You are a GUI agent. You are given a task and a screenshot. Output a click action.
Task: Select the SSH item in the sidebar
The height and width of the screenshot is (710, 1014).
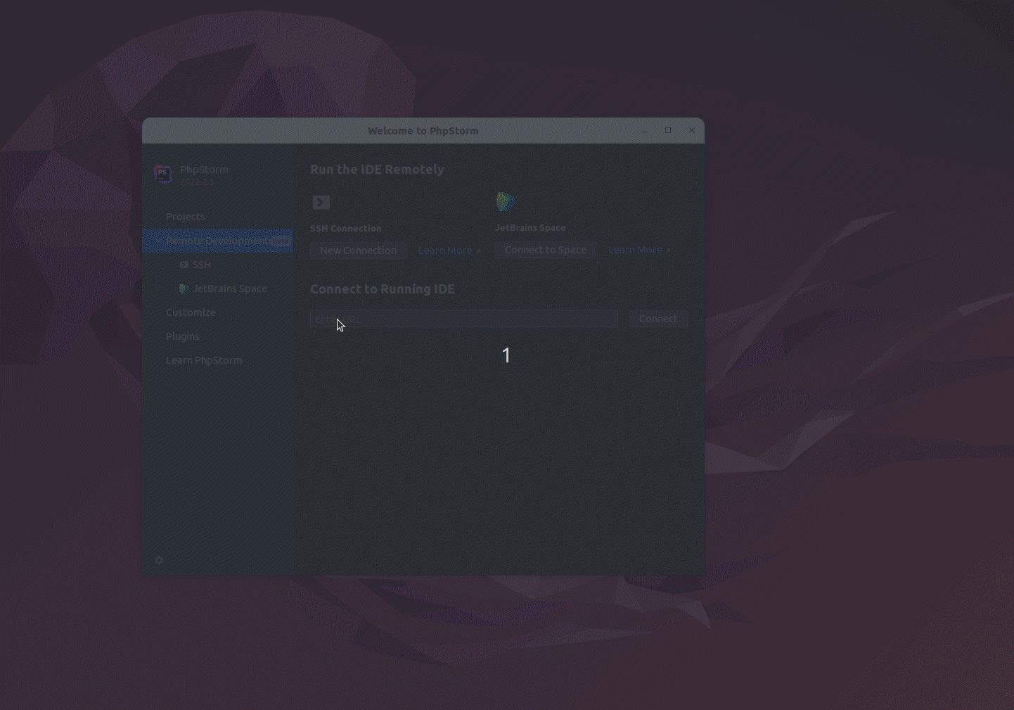point(202,265)
